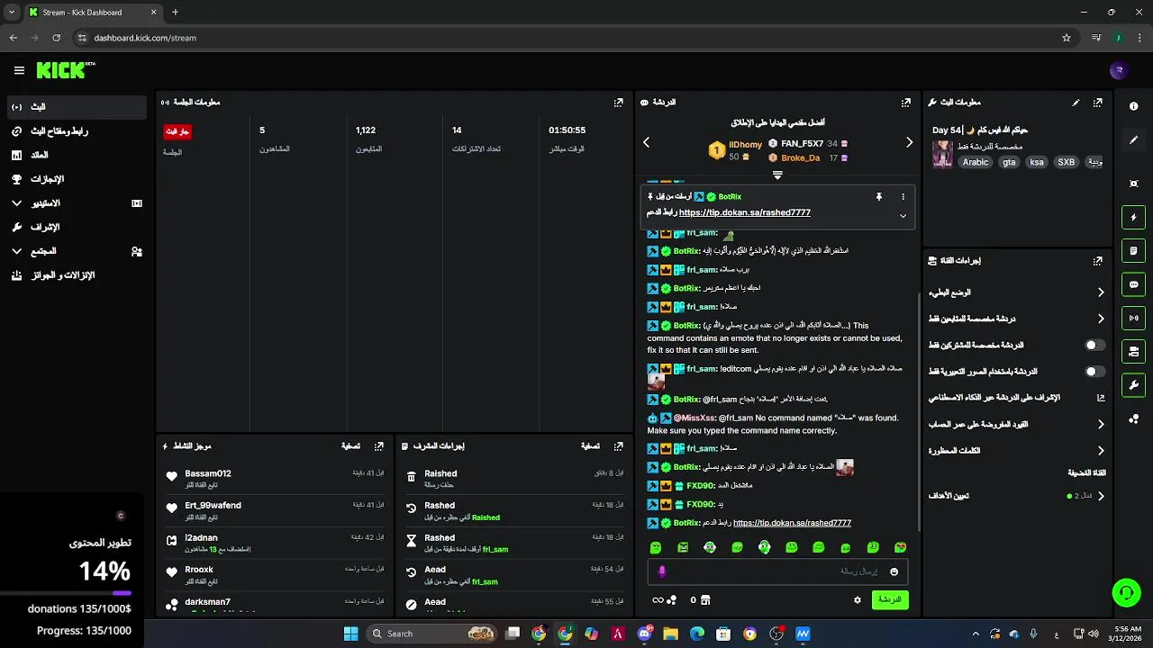Toggle the chat bubble widget in right sidebar

tap(1133, 284)
